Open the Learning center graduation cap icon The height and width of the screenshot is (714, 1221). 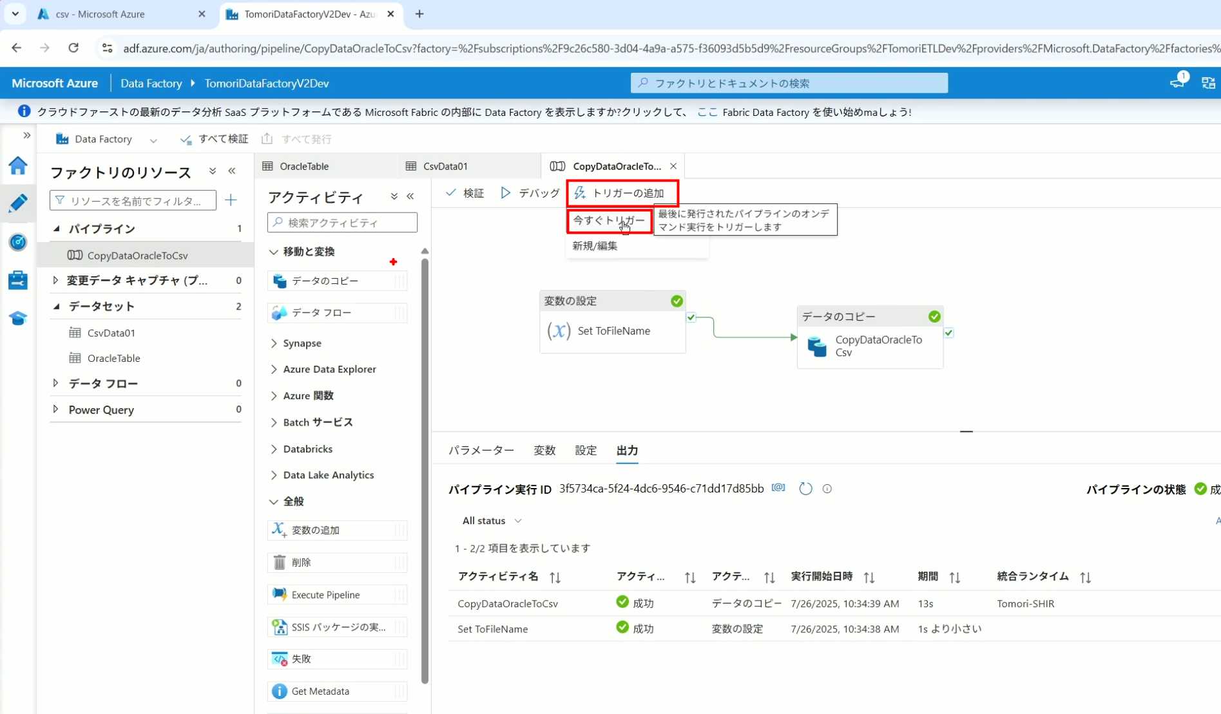point(18,319)
